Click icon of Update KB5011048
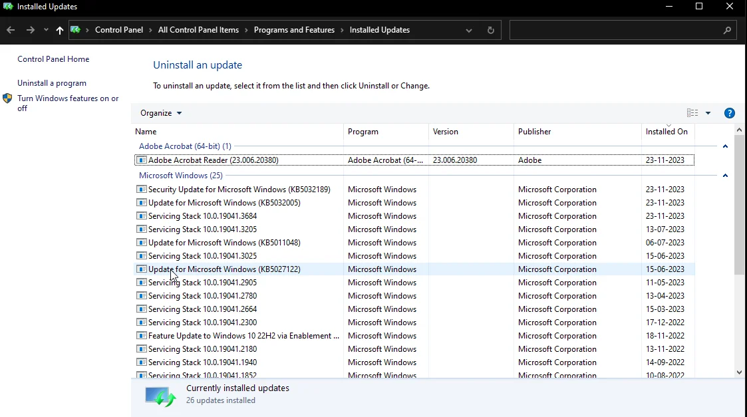 point(142,243)
